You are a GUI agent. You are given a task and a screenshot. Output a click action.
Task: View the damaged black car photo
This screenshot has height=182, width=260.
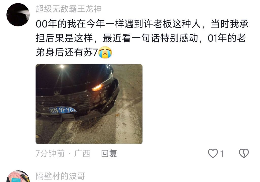point(89,104)
